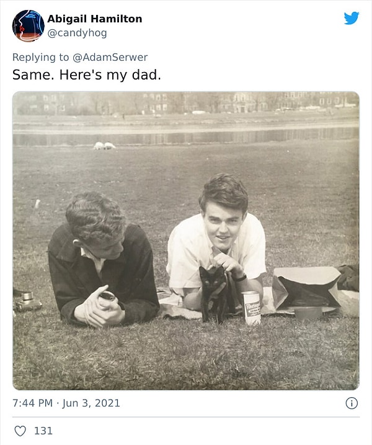Open the @AdamSerwer mention link
Image resolution: width=372 pixels, height=445 pixels.
point(110,57)
